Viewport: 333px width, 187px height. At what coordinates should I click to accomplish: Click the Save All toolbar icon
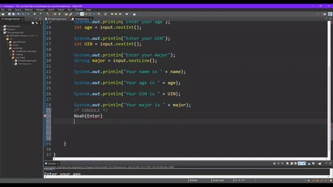(x=14, y=14)
